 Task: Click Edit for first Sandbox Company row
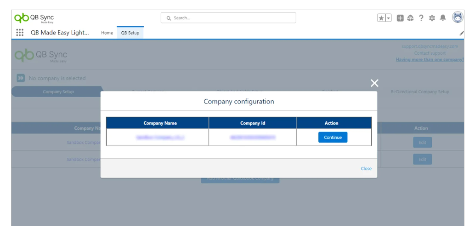(x=422, y=143)
